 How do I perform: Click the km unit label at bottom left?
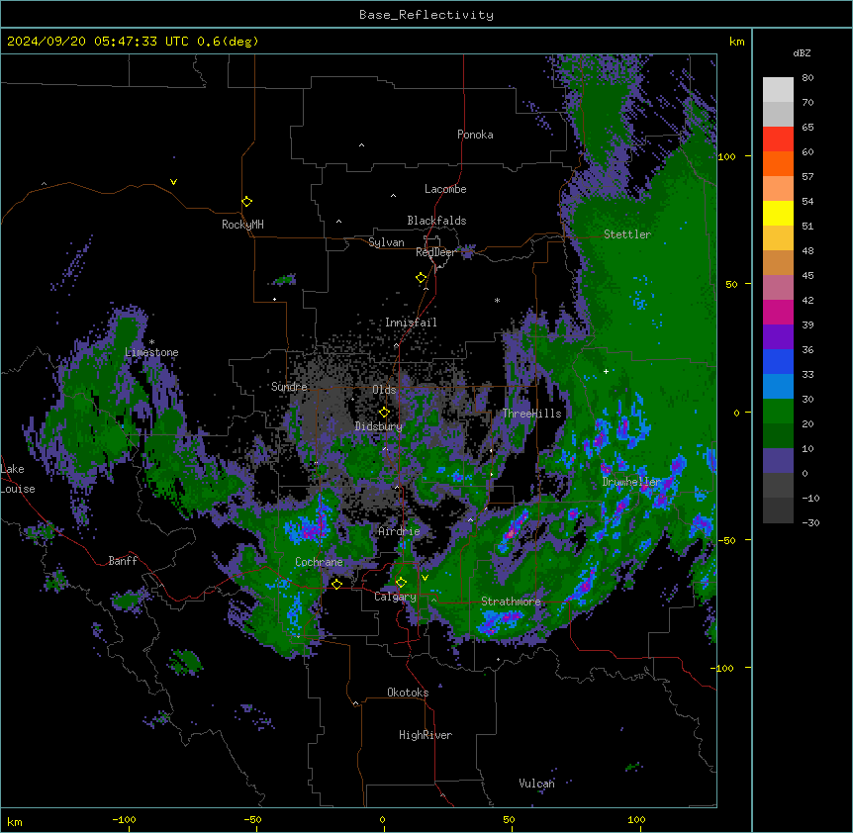pyautogui.click(x=15, y=821)
